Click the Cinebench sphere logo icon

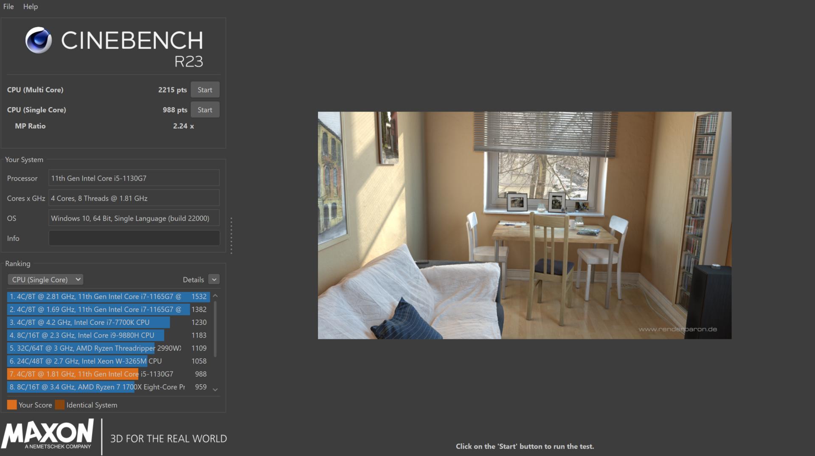tap(38, 41)
